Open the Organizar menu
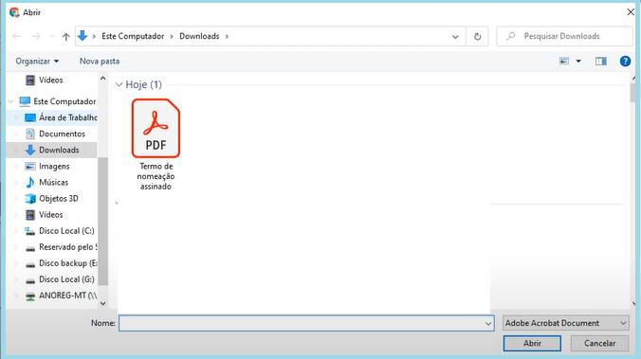 [x=37, y=62]
